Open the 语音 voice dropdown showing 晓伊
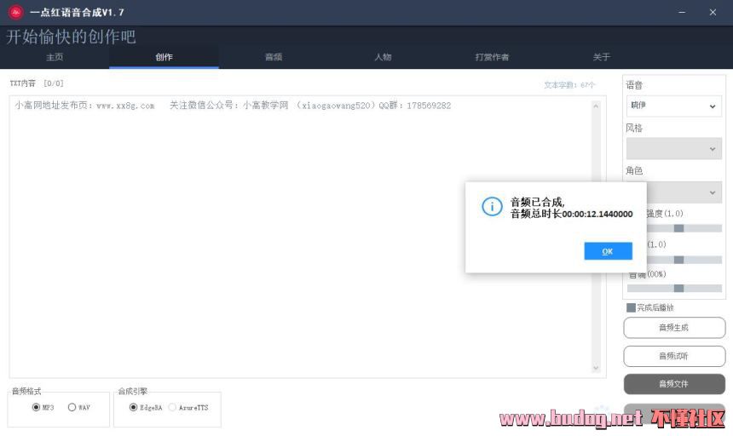This screenshot has width=733, height=436. point(673,106)
